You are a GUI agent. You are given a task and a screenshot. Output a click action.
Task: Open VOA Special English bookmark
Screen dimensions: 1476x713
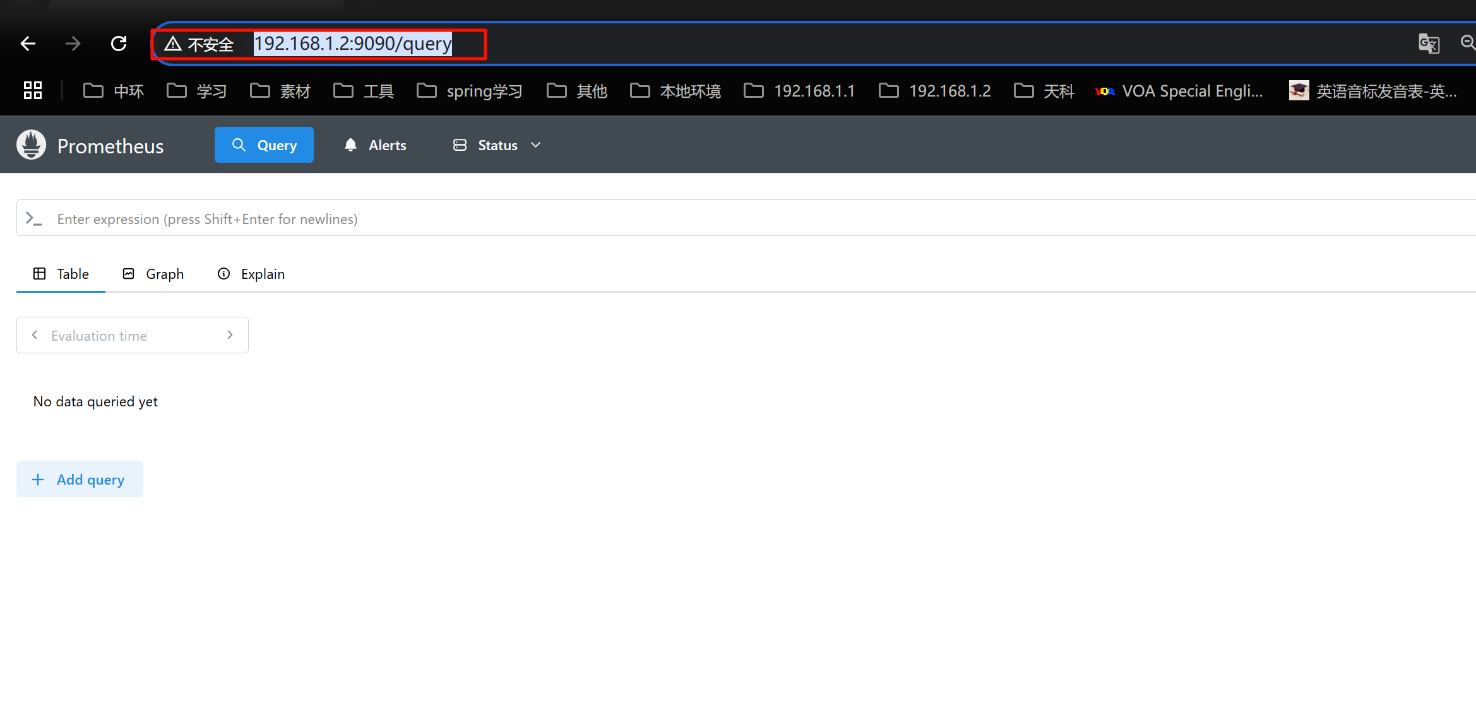(1179, 91)
